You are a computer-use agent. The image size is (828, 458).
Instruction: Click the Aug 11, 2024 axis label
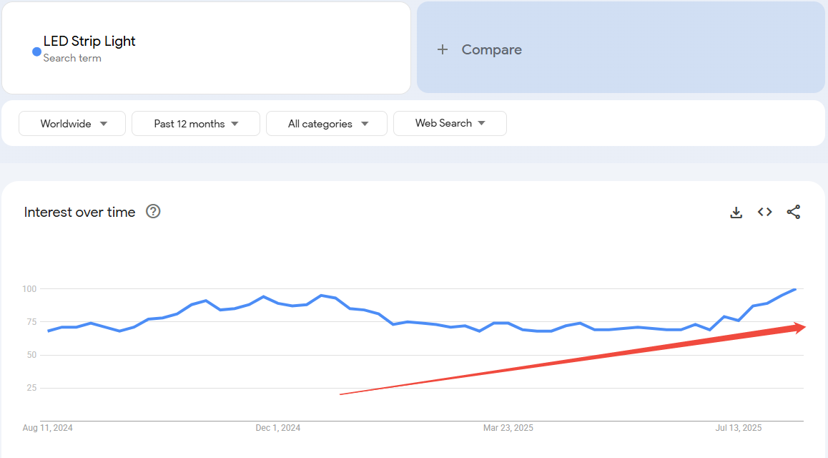(48, 428)
